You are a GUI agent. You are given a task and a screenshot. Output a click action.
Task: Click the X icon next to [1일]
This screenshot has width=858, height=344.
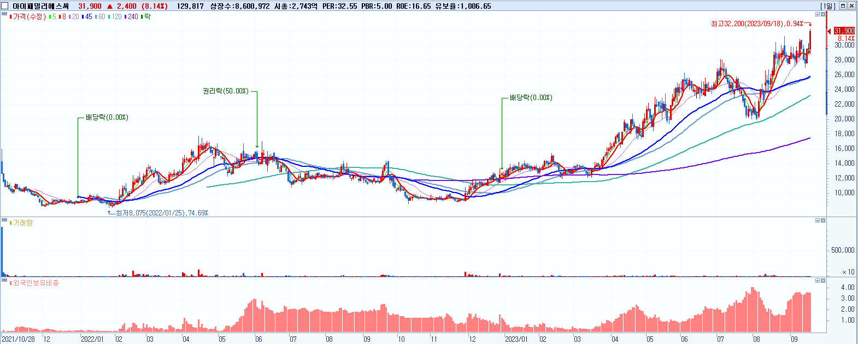[x=851, y=6]
